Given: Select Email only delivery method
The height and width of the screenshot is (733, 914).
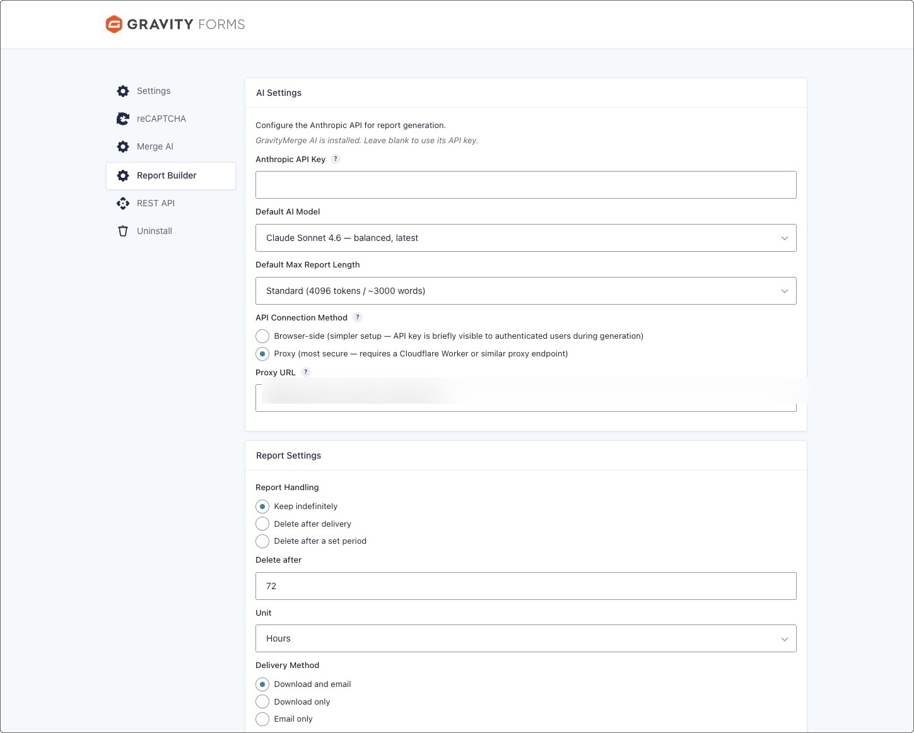Looking at the screenshot, I should pyautogui.click(x=262, y=719).
